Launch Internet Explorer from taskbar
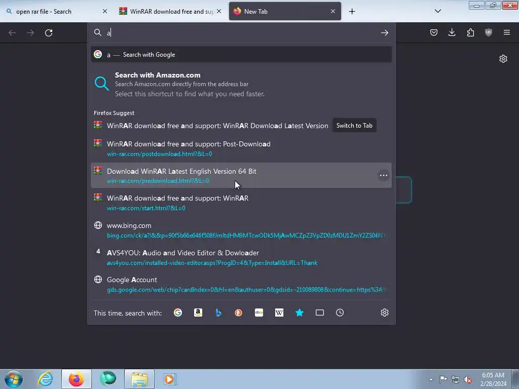This screenshot has height=389, width=519. click(x=45, y=379)
